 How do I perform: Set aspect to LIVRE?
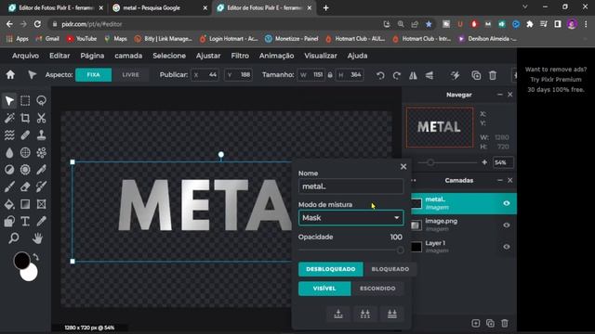coord(130,75)
